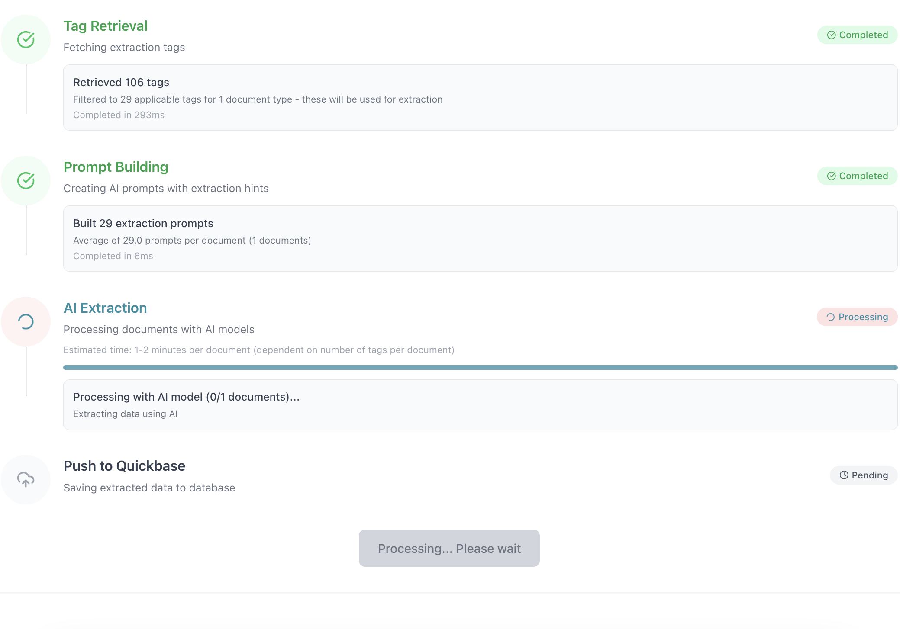The height and width of the screenshot is (629, 900).
Task: Click the Fetching extraction tags description
Action: [x=124, y=48]
